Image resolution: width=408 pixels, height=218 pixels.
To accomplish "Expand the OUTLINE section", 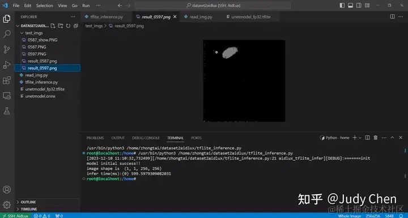I will pyautogui.click(x=28, y=202).
